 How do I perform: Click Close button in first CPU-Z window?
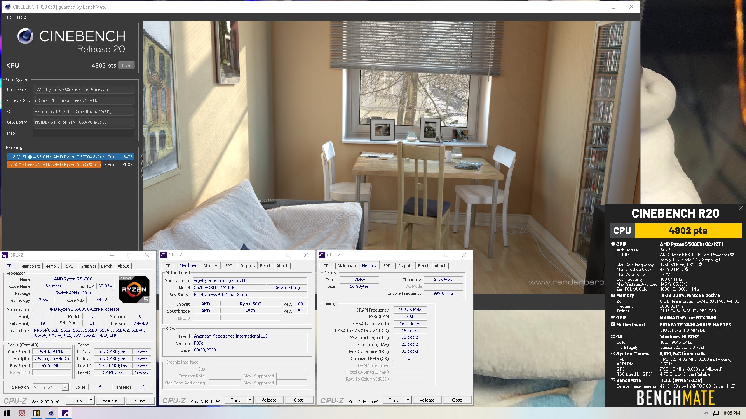tap(140, 400)
